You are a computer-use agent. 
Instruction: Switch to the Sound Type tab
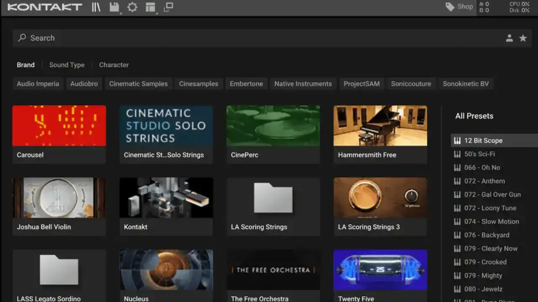pos(67,65)
